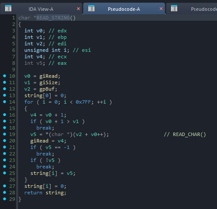Viewport: 217px width, 209px height.
Task: Open the partially visible third Pseudocode tab
Action: (191, 9)
